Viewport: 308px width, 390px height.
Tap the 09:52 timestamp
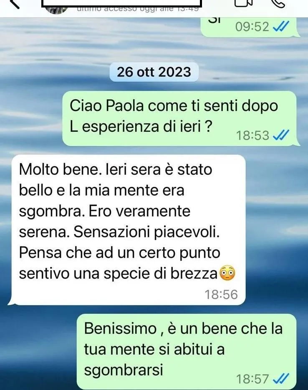point(252,27)
